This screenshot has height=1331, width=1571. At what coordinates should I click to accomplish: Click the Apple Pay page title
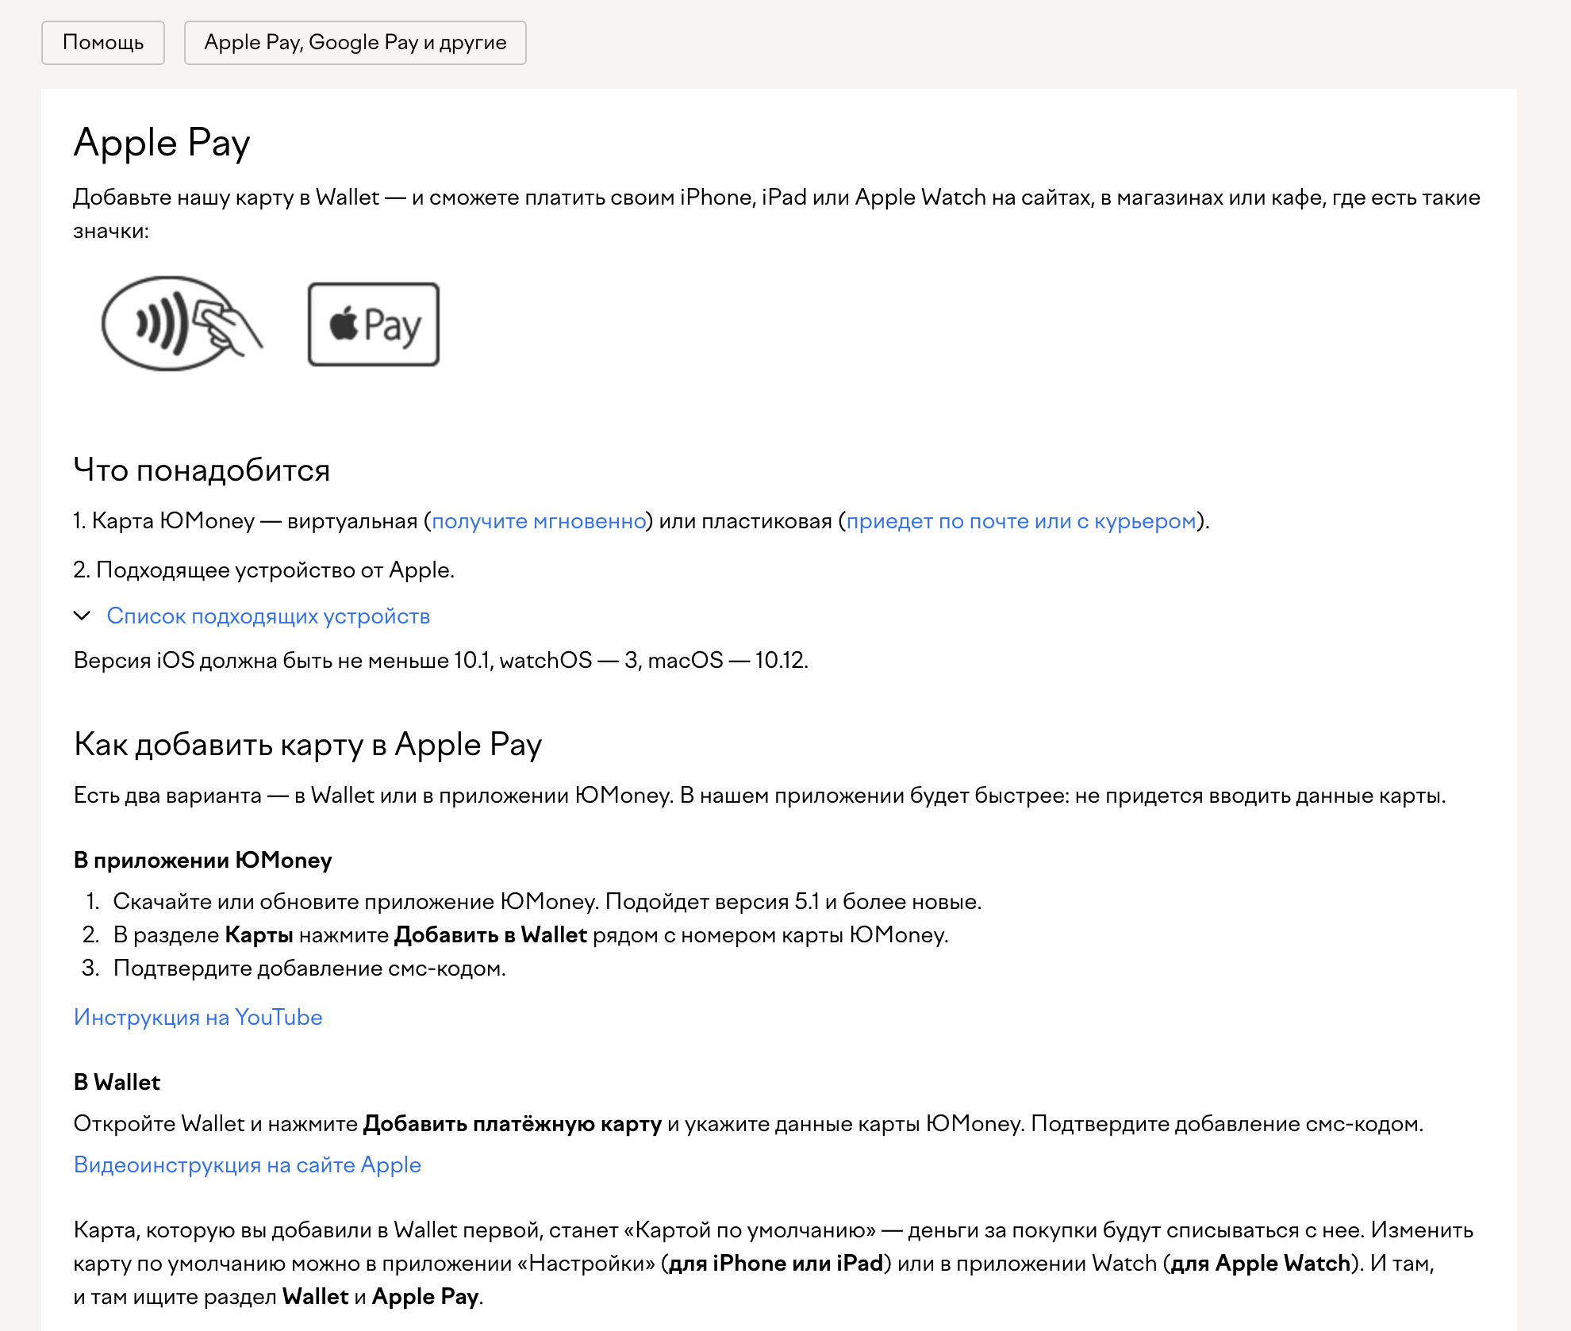click(162, 144)
